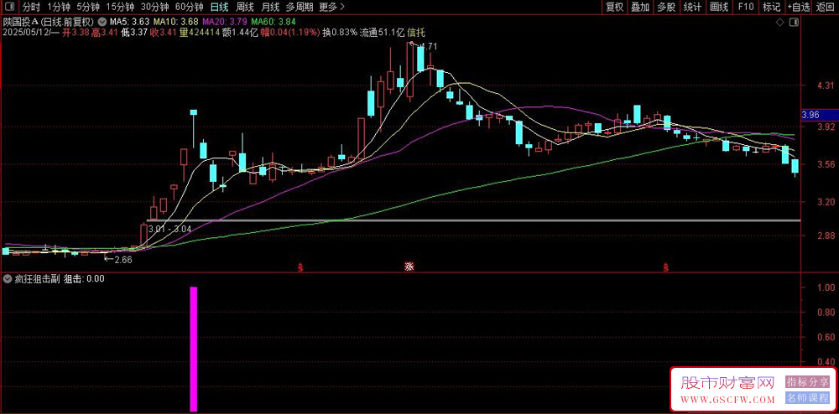Select the 30分钟 period
The image size is (839, 414).
[154, 7]
